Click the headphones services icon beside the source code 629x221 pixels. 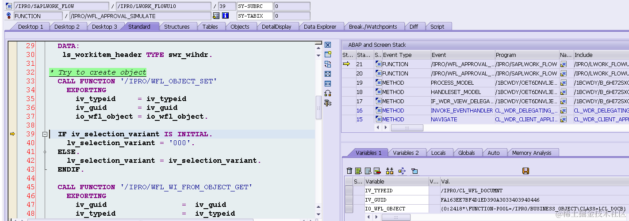click(328, 93)
